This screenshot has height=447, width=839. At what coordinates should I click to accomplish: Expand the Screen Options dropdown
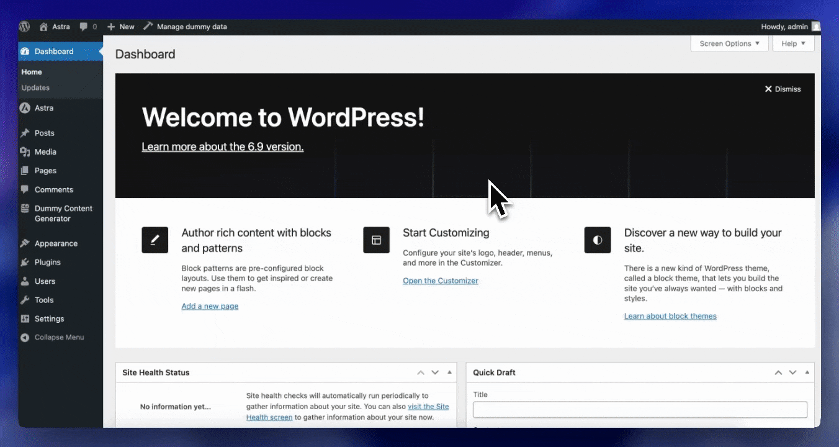click(729, 43)
